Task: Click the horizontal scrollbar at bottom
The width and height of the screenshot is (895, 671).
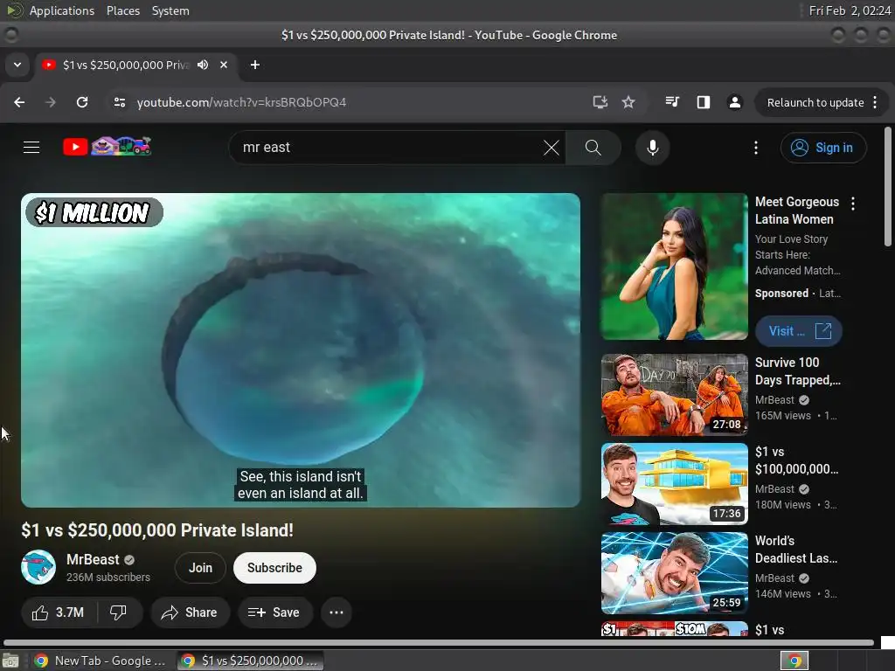Action: coord(439,642)
